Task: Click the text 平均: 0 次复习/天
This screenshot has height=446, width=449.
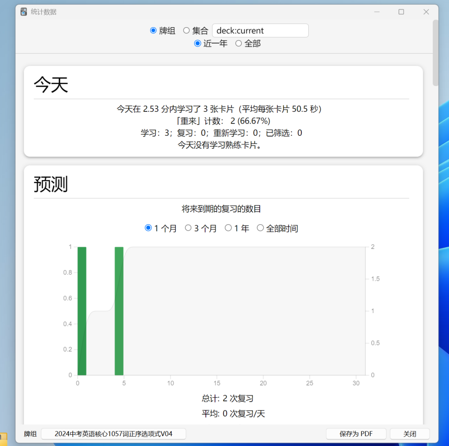Action: (x=233, y=414)
